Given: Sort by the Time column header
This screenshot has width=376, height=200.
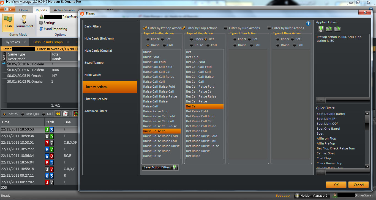Looking at the screenshot, I should (x=23, y=122).
